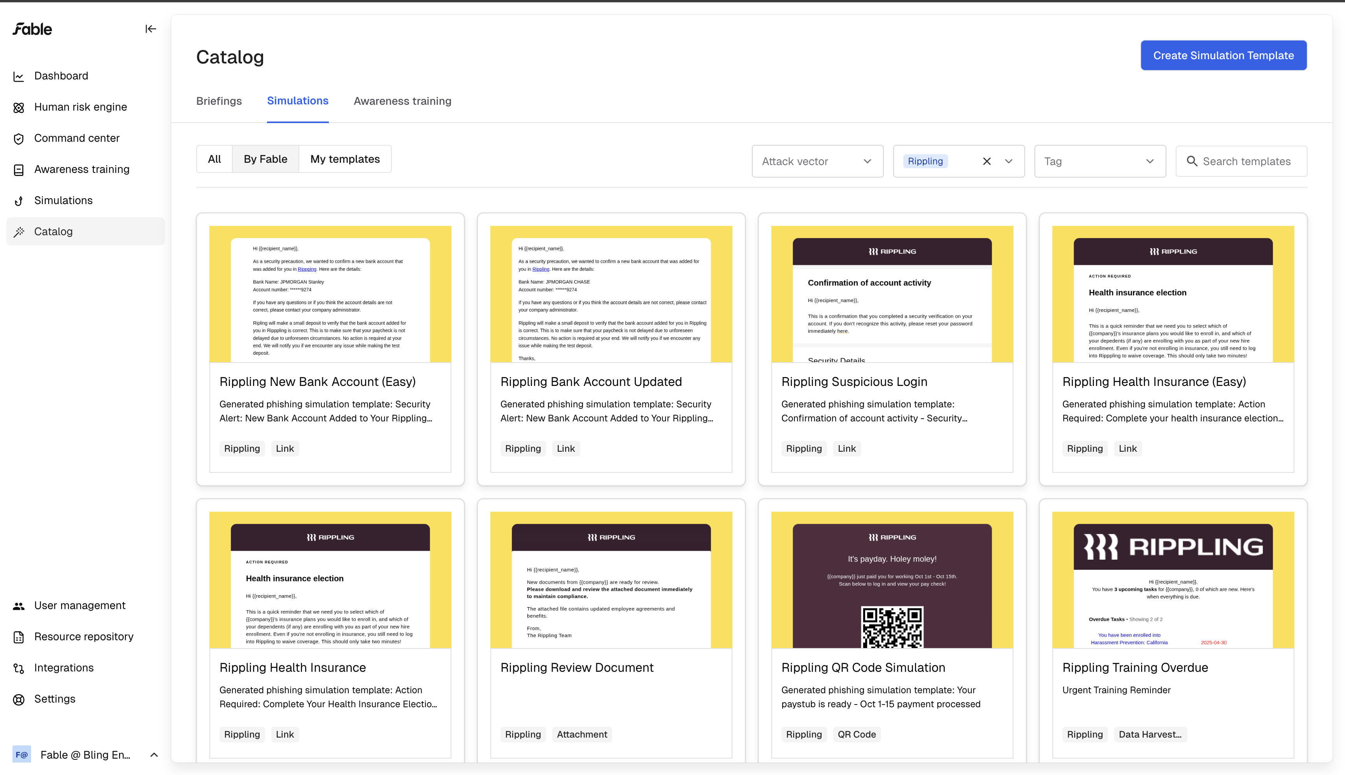Click the Rippling filter chip in brand dropdown
The height and width of the screenshot is (775, 1345).
(x=925, y=161)
